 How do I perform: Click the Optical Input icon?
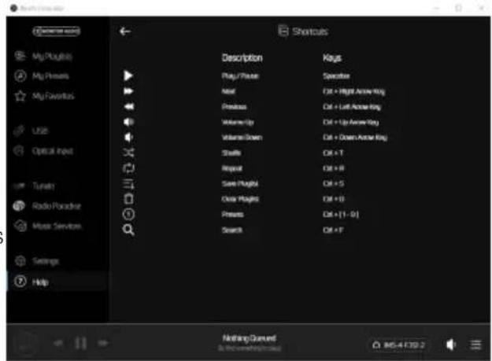point(19,151)
